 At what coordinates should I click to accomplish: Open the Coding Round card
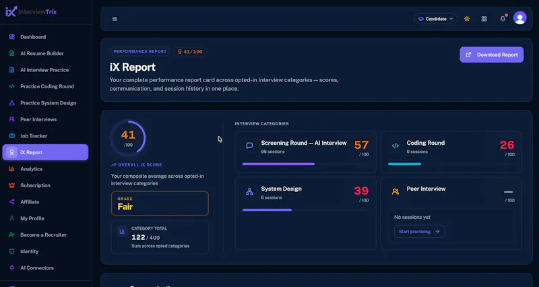coord(451,152)
